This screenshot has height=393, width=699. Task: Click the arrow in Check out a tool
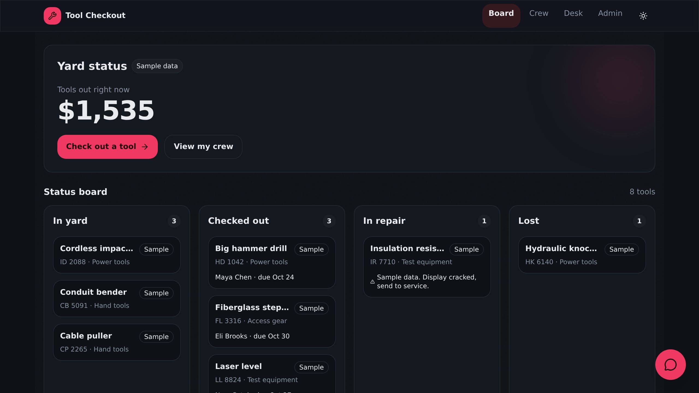145,147
